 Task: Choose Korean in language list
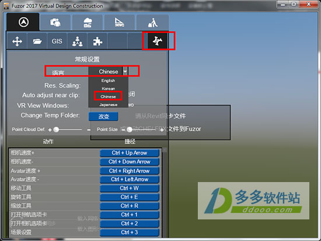[108, 89]
